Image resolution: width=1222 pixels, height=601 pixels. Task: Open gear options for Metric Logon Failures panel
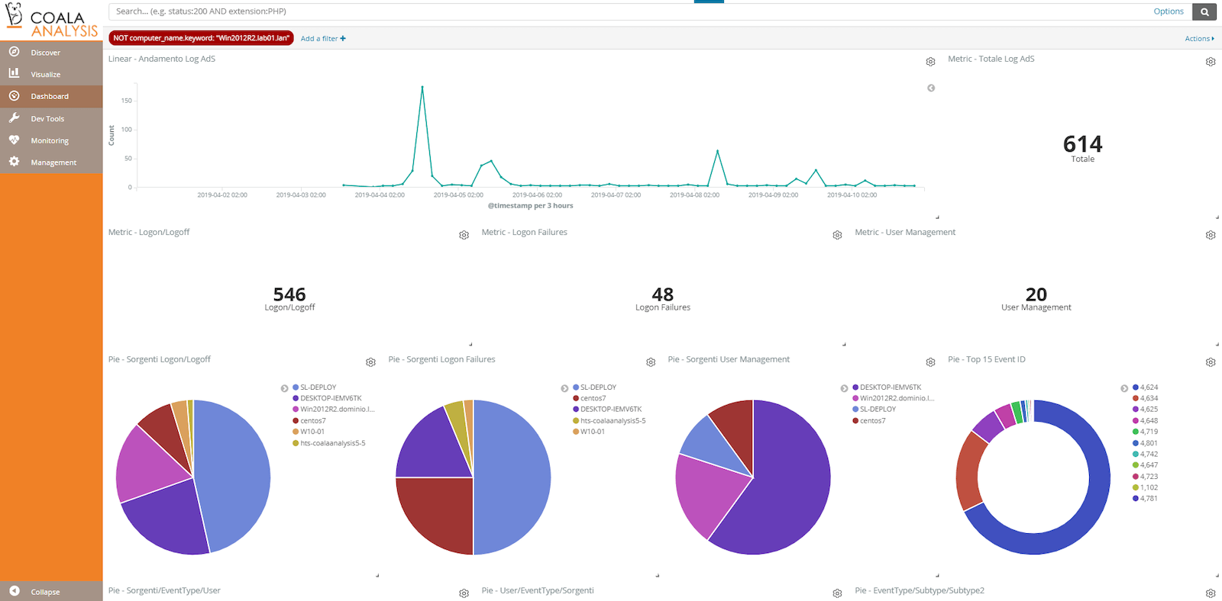tap(837, 235)
